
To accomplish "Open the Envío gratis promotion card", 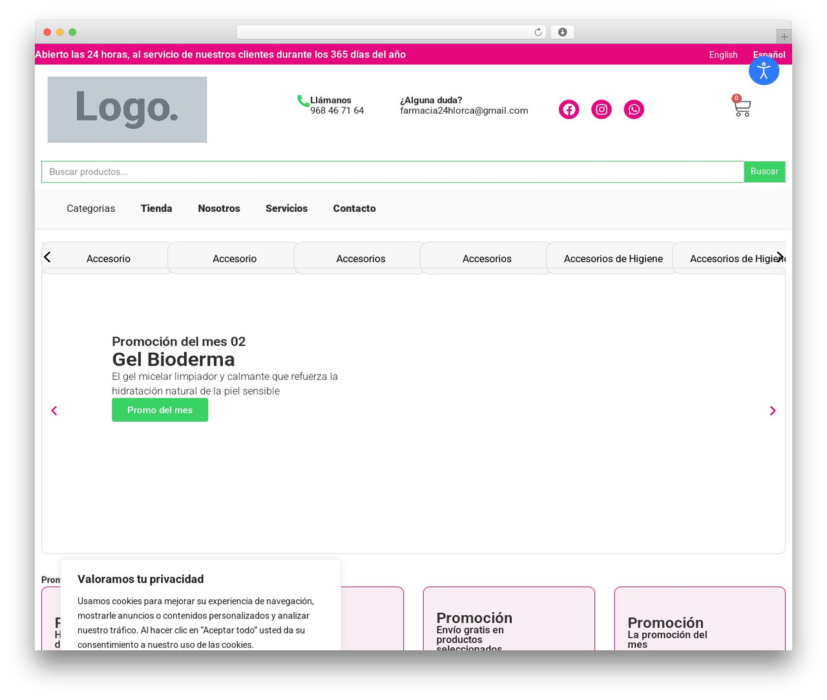I will tap(508, 619).
